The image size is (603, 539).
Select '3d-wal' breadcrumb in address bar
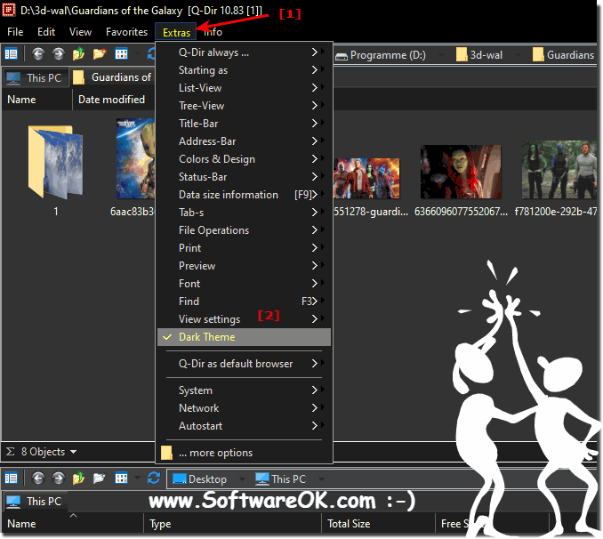tap(479, 55)
